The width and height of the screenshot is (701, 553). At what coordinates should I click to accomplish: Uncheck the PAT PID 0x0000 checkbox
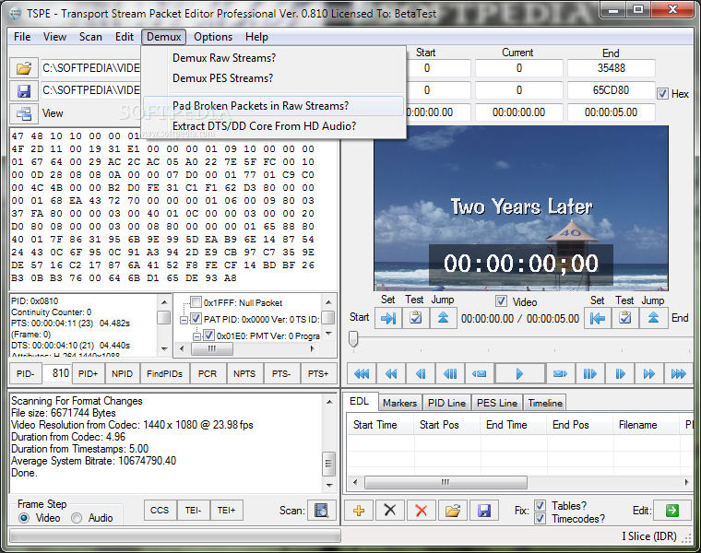tap(196, 319)
